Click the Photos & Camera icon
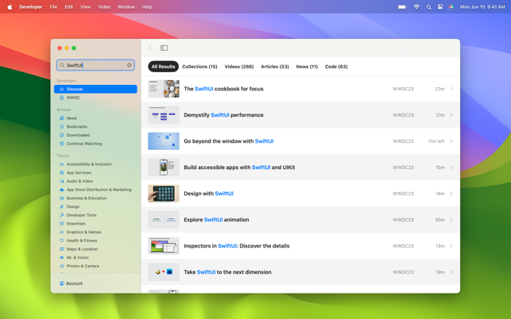This screenshot has height=319, width=511. (62, 266)
